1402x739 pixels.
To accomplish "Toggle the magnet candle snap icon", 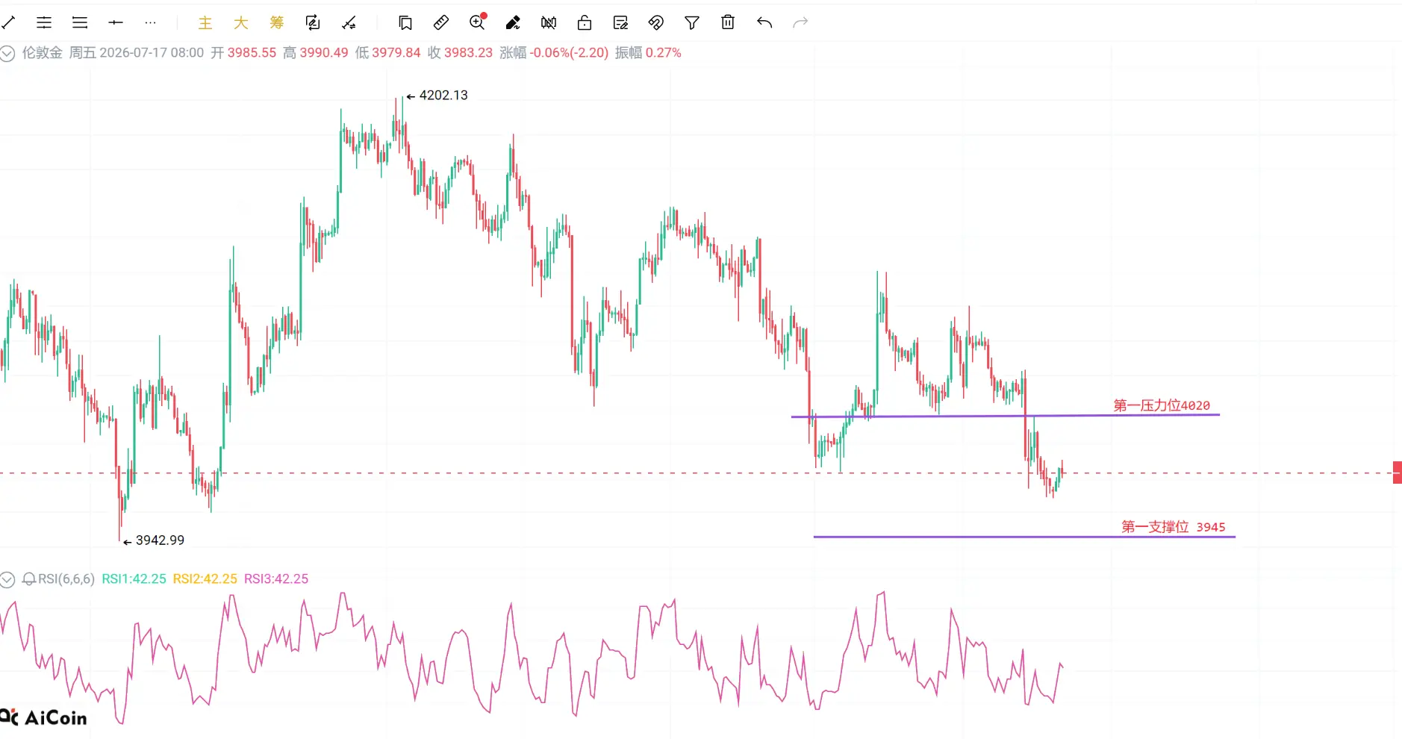I will coord(549,23).
